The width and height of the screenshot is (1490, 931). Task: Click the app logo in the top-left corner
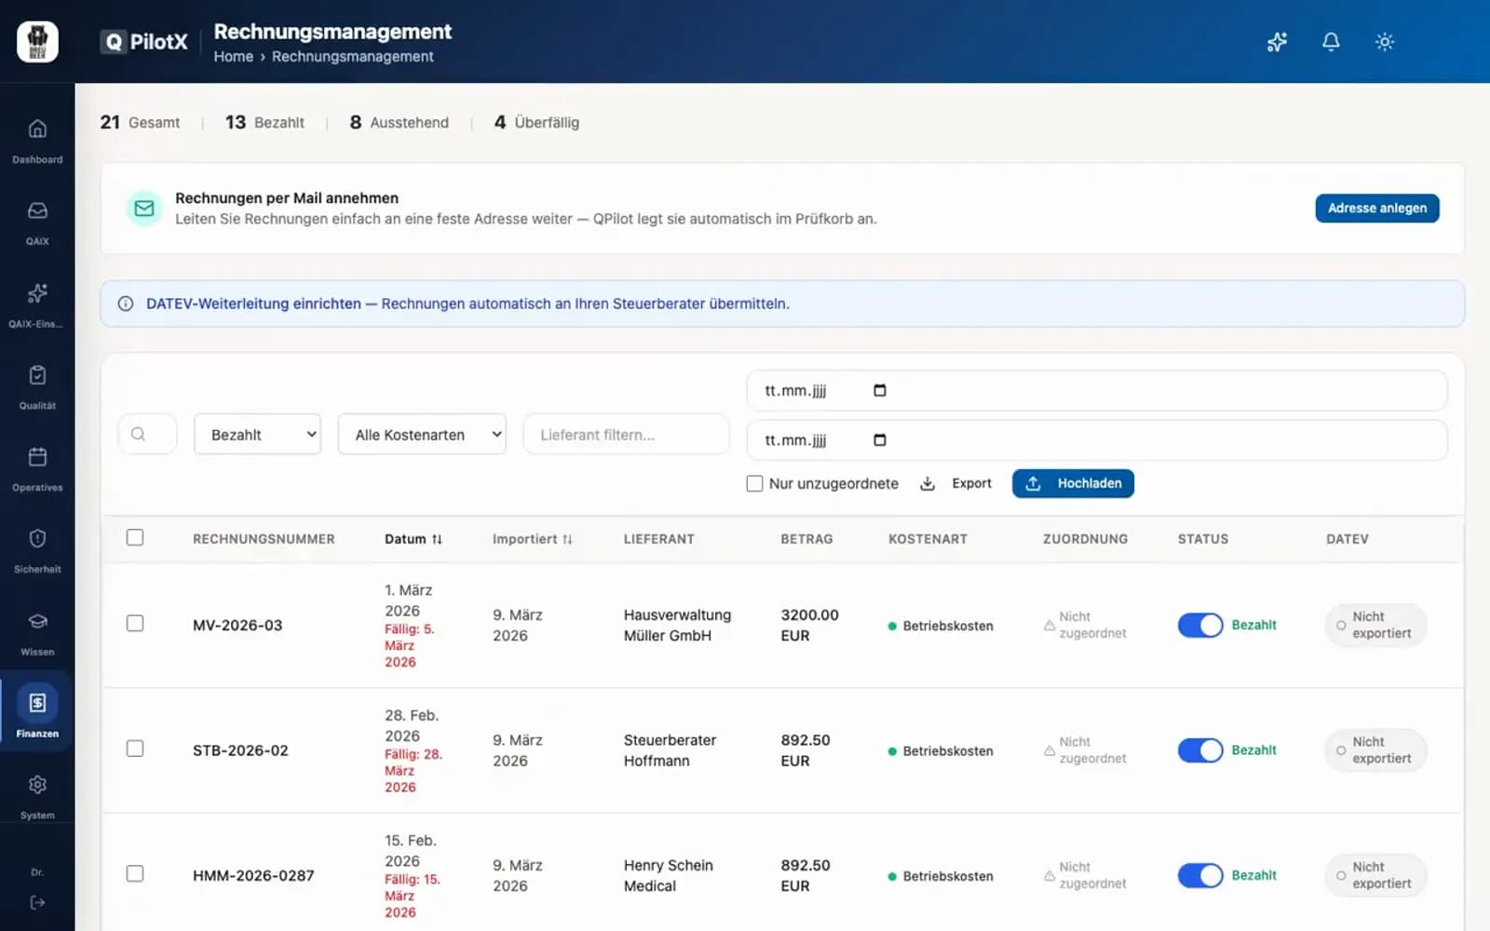click(x=37, y=42)
